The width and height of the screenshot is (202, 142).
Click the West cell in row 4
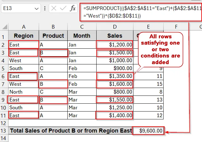24,60
